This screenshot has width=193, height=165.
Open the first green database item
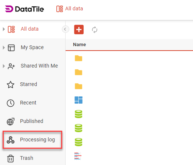(79, 114)
